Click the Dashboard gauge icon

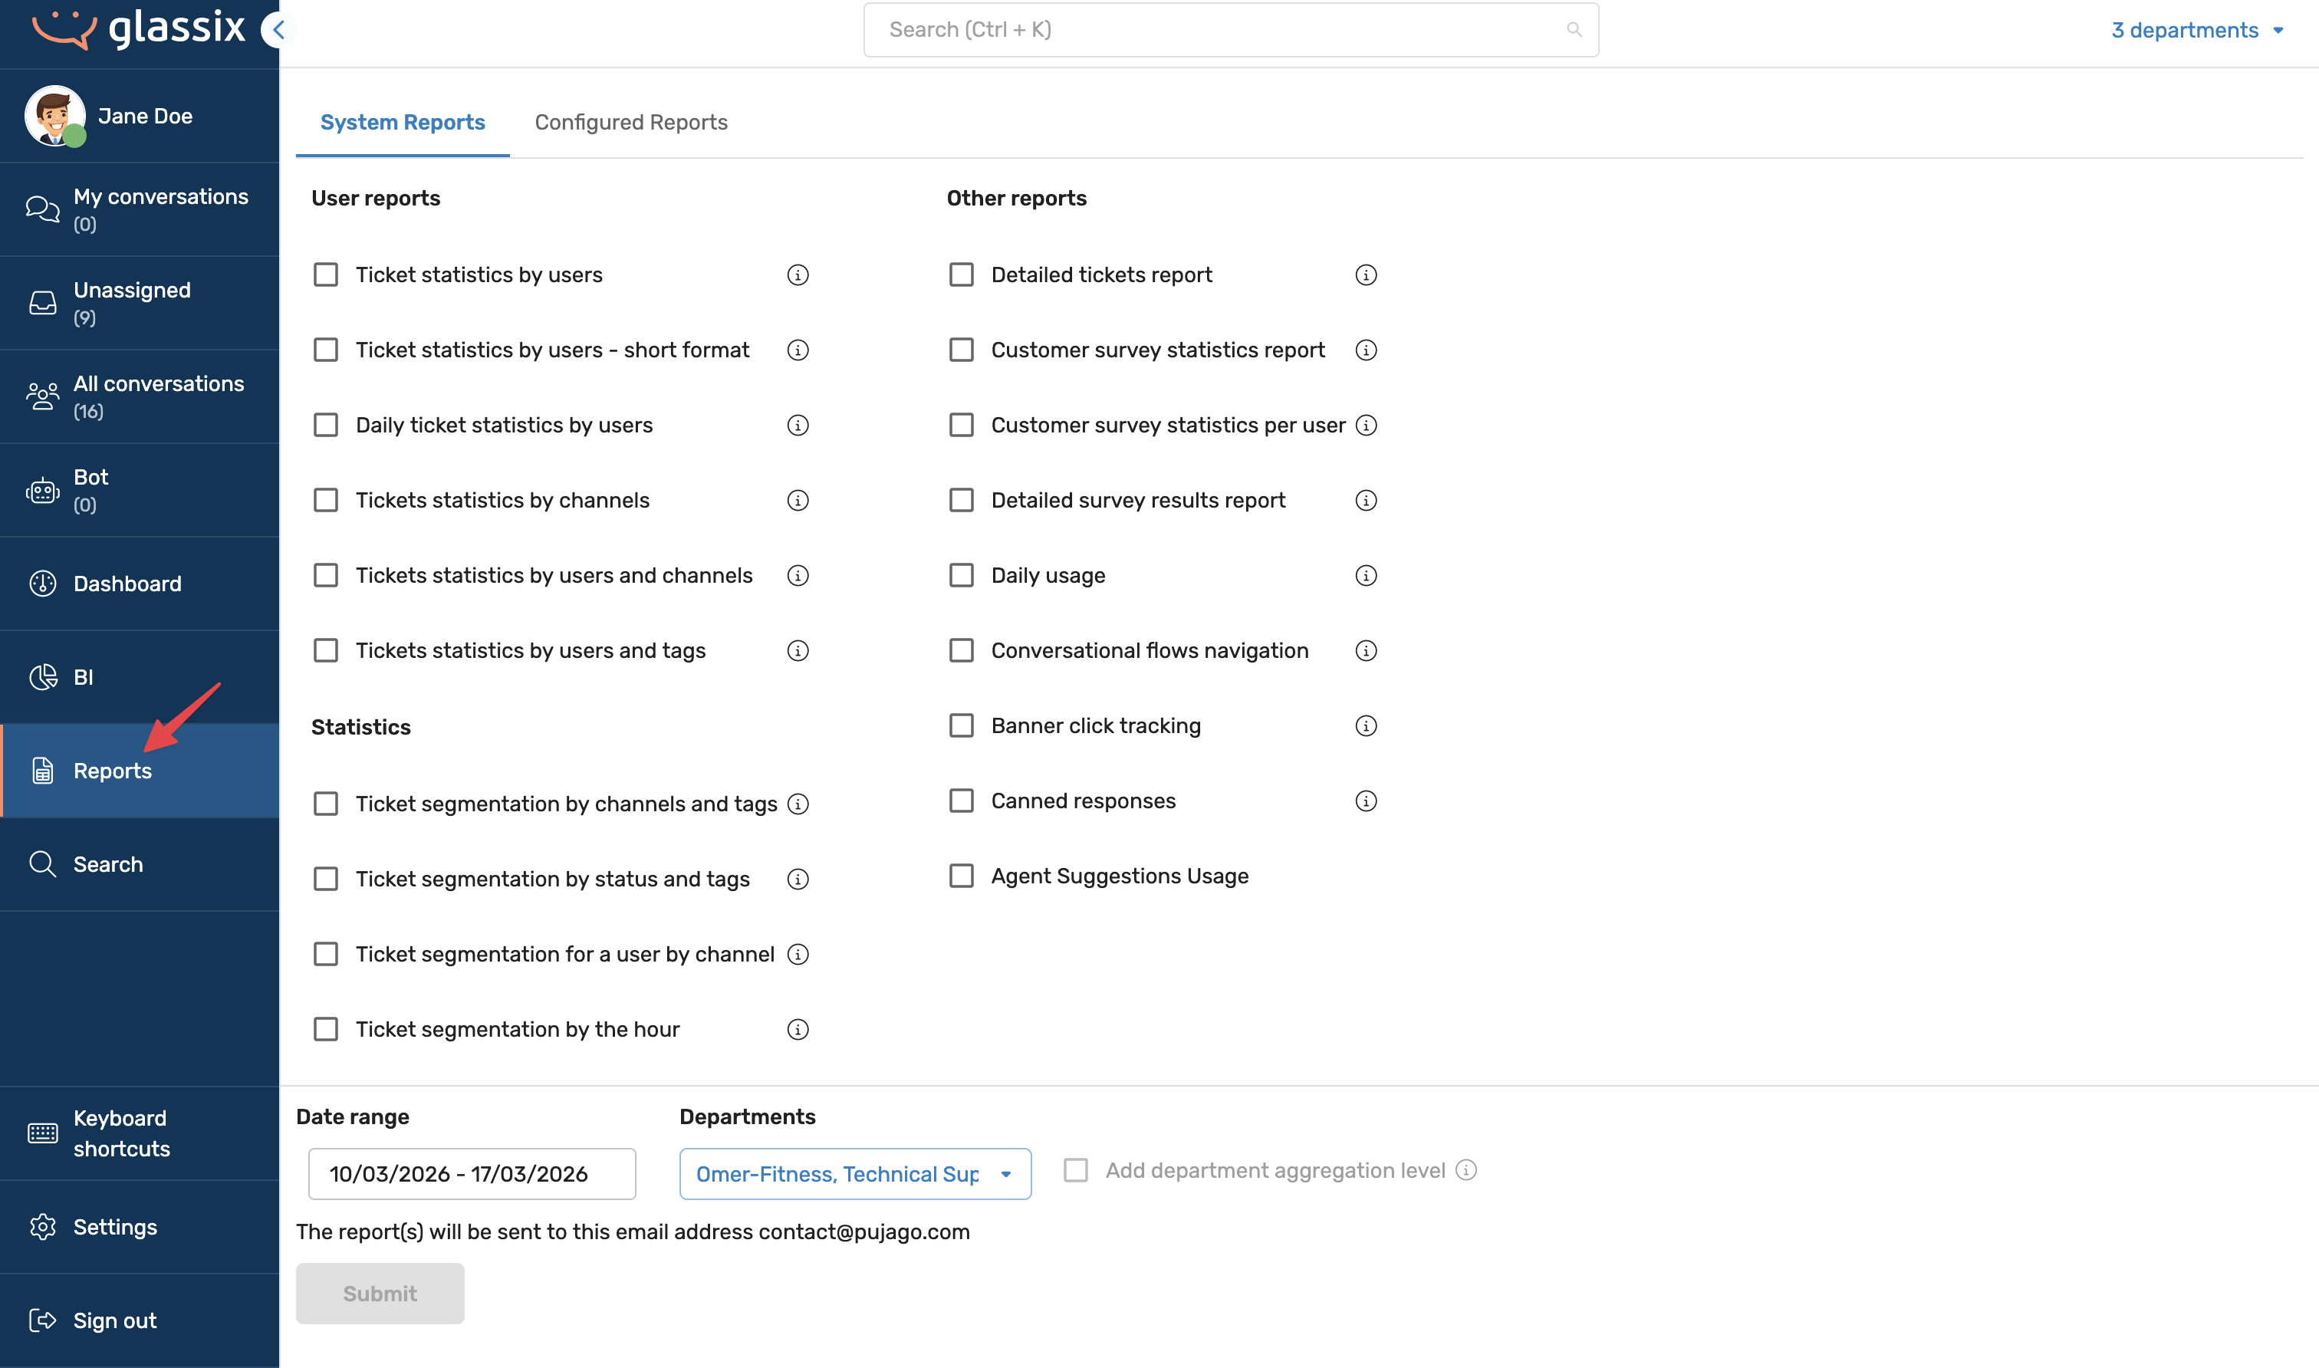pos(42,584)
